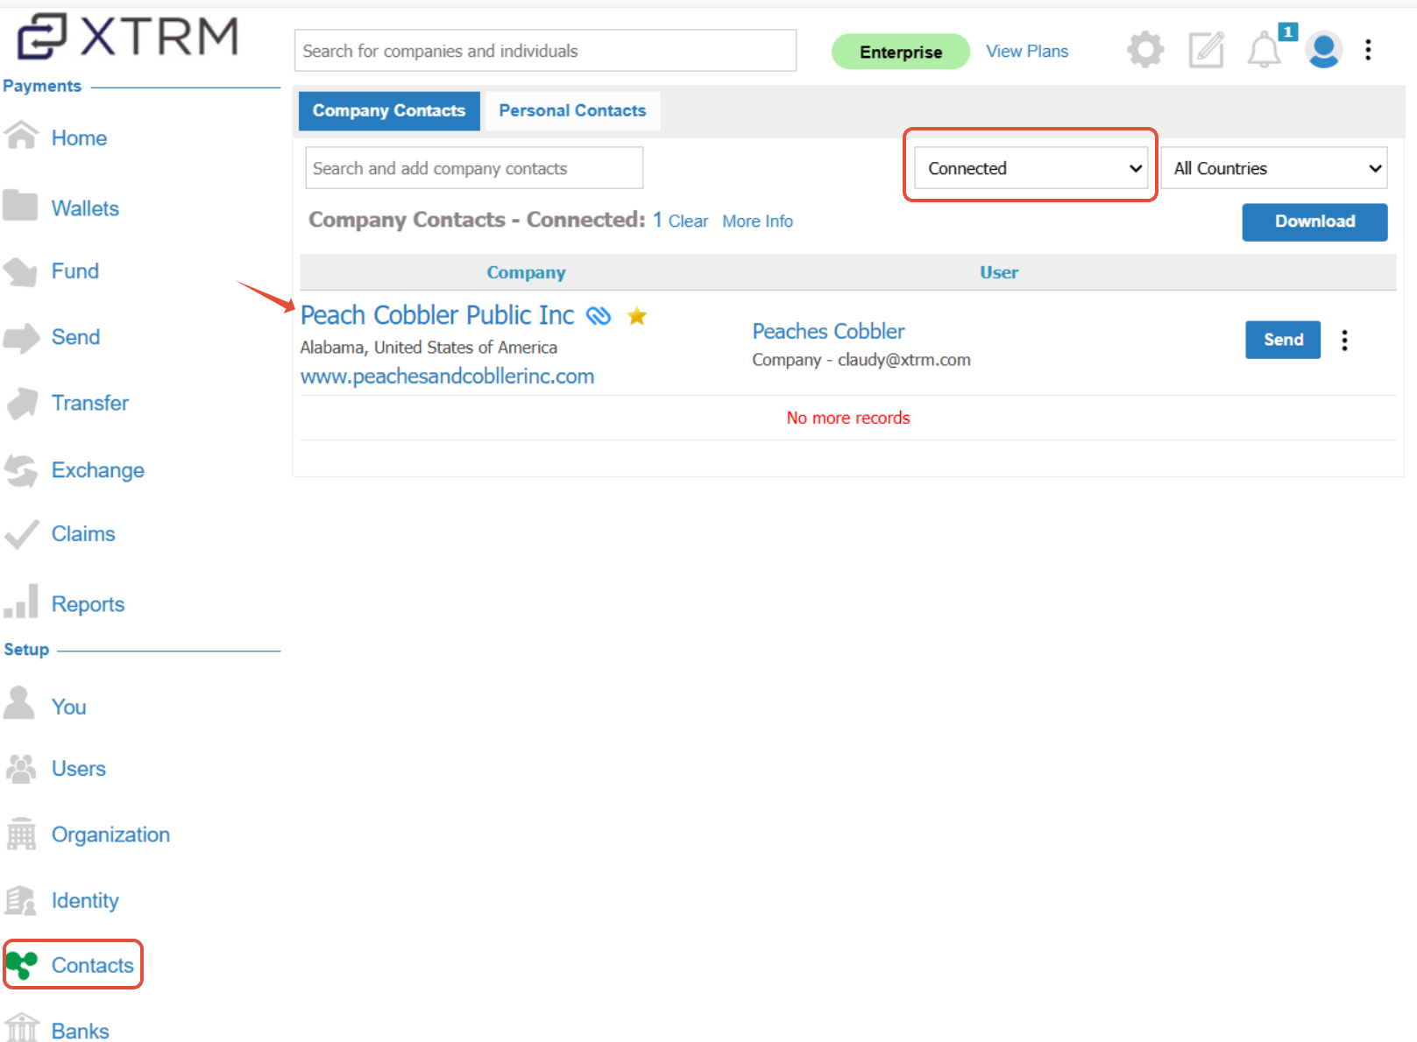
Task: Click the Identity icon in sidebar
Action: pos(21,900)
